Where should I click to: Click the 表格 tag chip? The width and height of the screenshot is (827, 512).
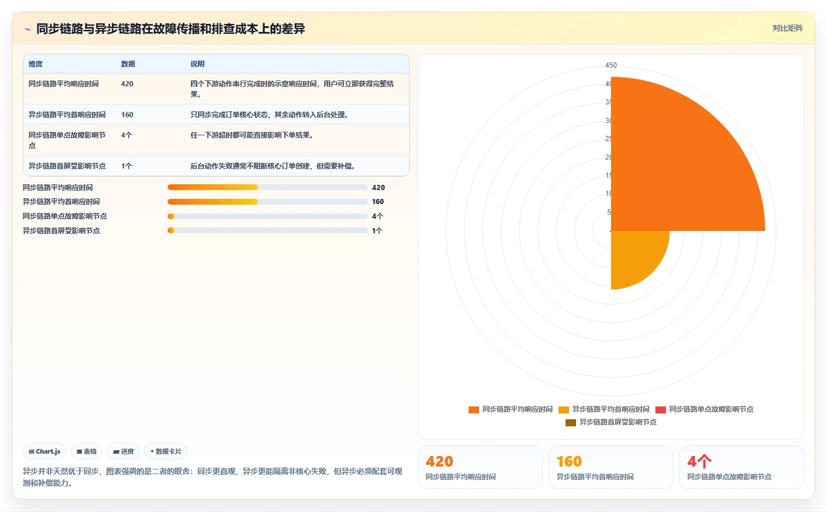pyautogui.click(x=86, y=451)
